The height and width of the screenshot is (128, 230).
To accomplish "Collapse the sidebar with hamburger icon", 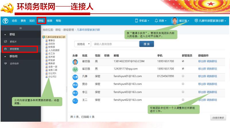I will 20,28.
